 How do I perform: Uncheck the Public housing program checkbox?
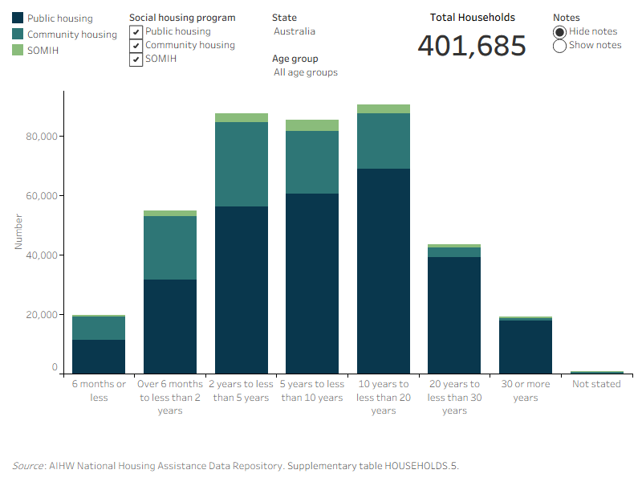136,31
